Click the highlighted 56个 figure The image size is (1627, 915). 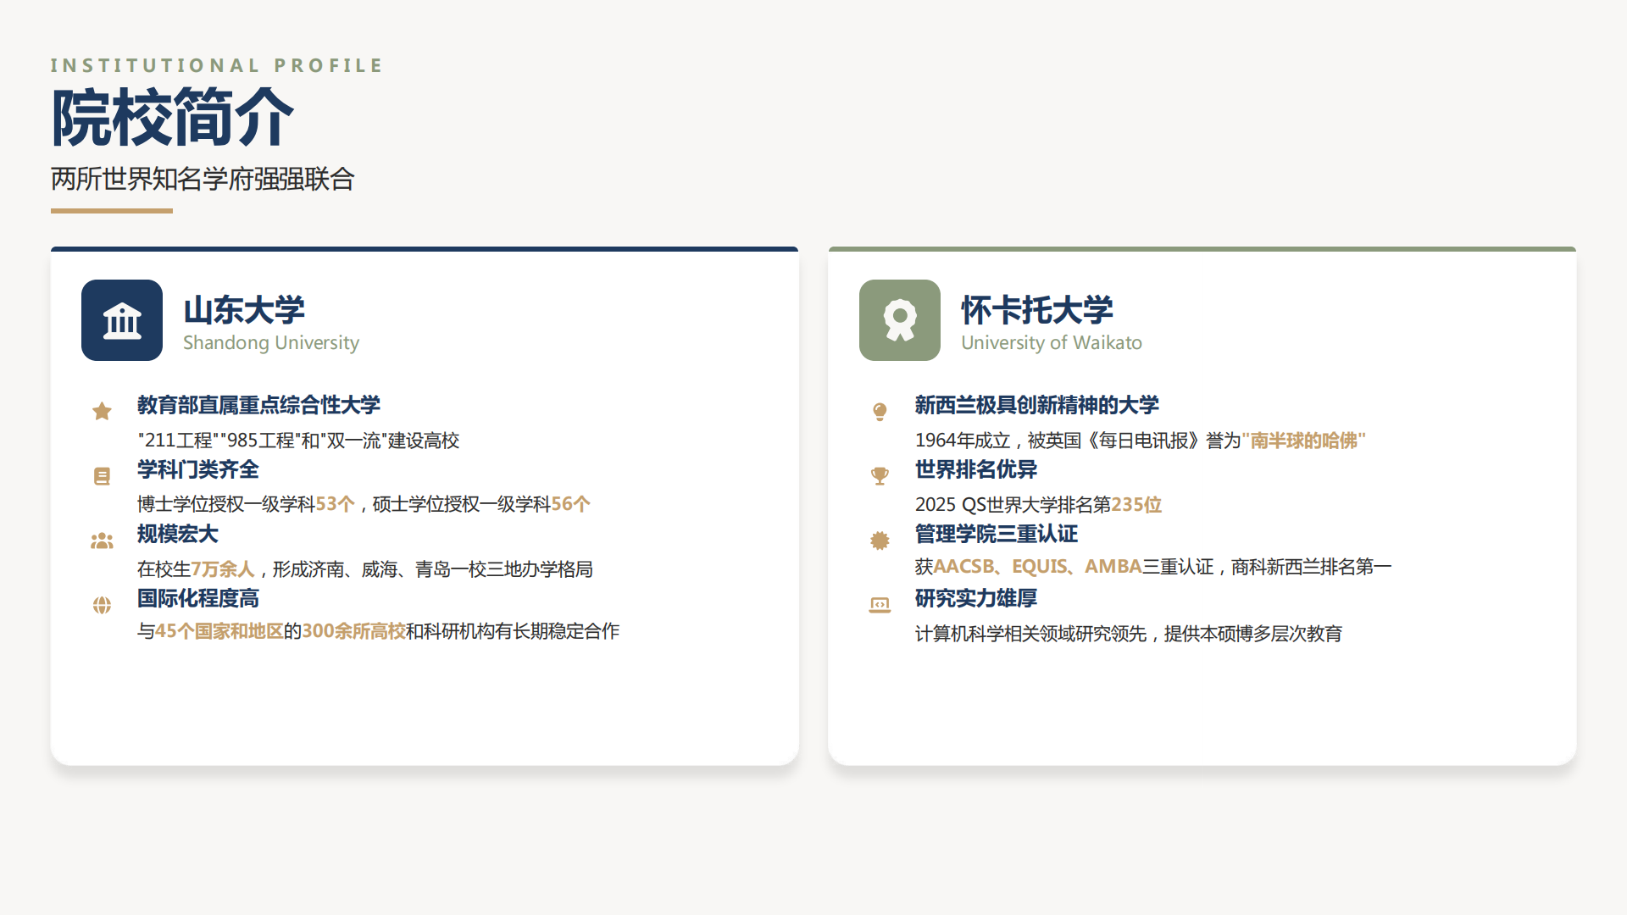pos(571,504)
